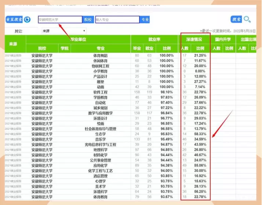262x205 pixels.
Task: Click 比例 header under 国内升学
Action: (229, 49)
